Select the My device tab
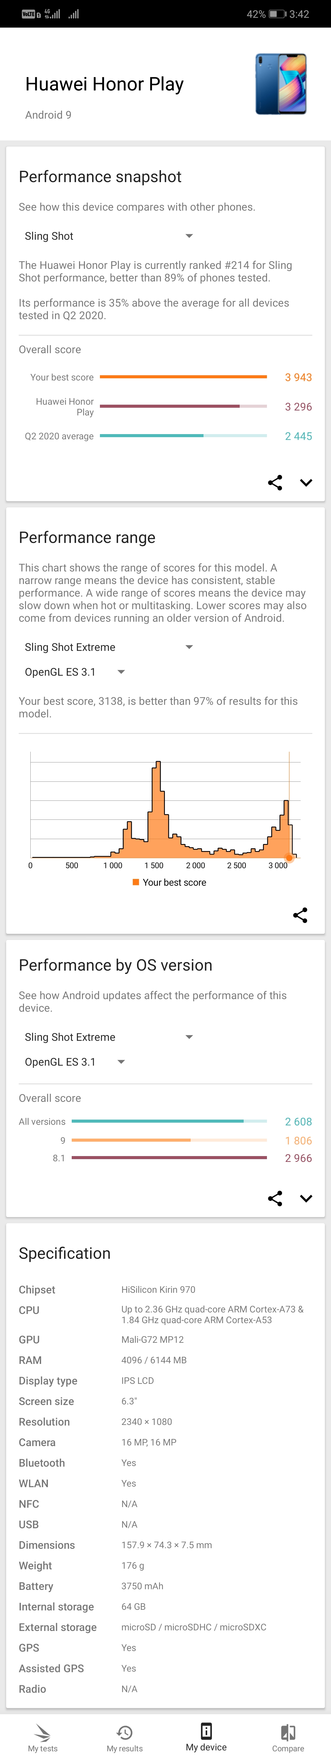The width and height of the screenshot is (331, 1764). pyautogui.click(x=206, y=1738)
